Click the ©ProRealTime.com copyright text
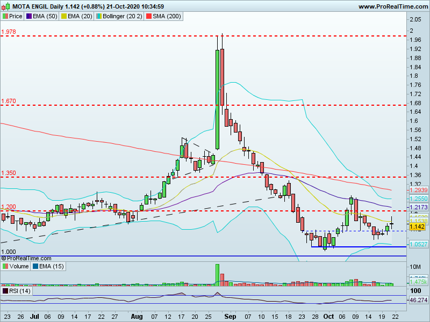 pyautogui.click(x=26, y=258)
